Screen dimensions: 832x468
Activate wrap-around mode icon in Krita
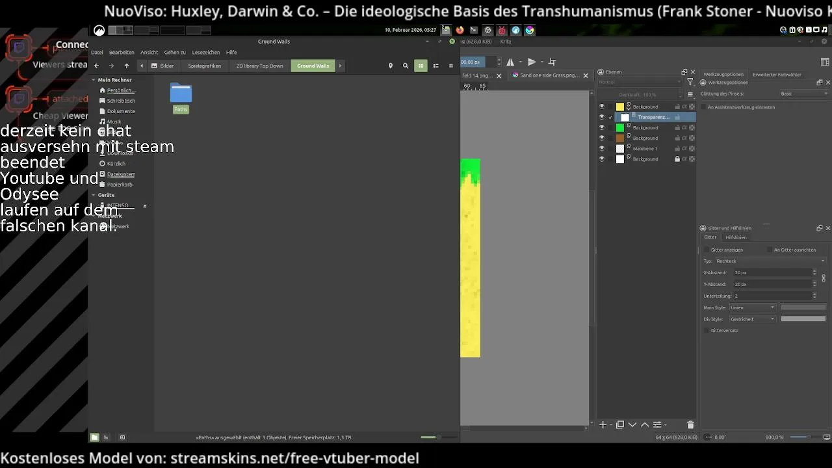tap(552, 62)
